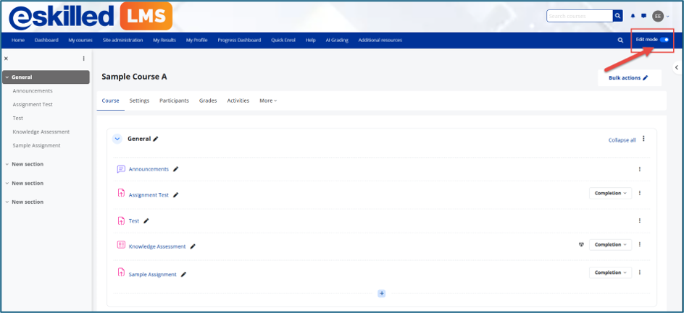
Task: Open Completion dropdown for Sample Assignment
Action: (610, 273)
